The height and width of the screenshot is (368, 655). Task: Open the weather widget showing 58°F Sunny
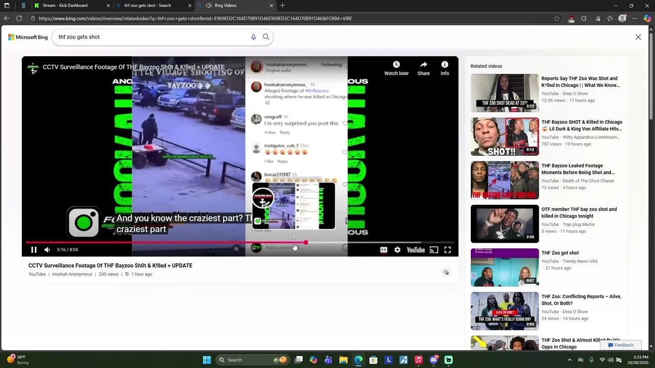(18, 360)
